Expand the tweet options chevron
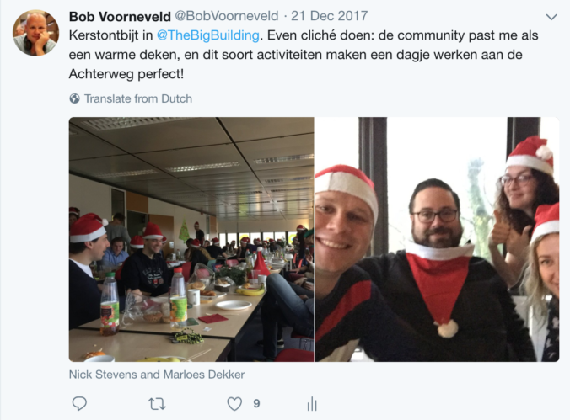The height and width of the screenshot is (420, 570). [x=551, y=17]
